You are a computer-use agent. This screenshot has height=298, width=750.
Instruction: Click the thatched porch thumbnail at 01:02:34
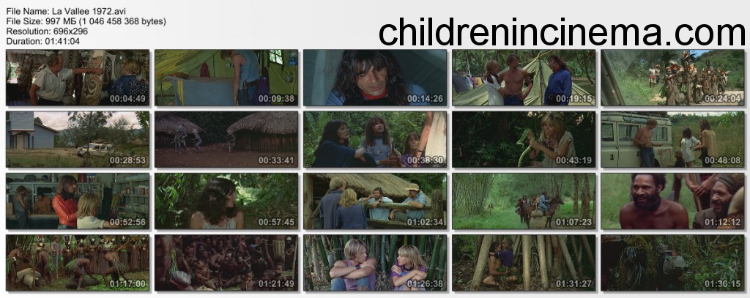pyautogui.click(x=375, y=201)
